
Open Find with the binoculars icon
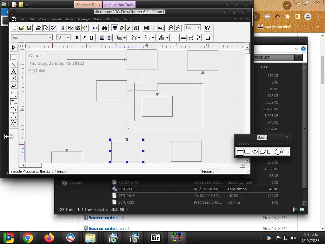pyautogui.click(x=104, y=28)
